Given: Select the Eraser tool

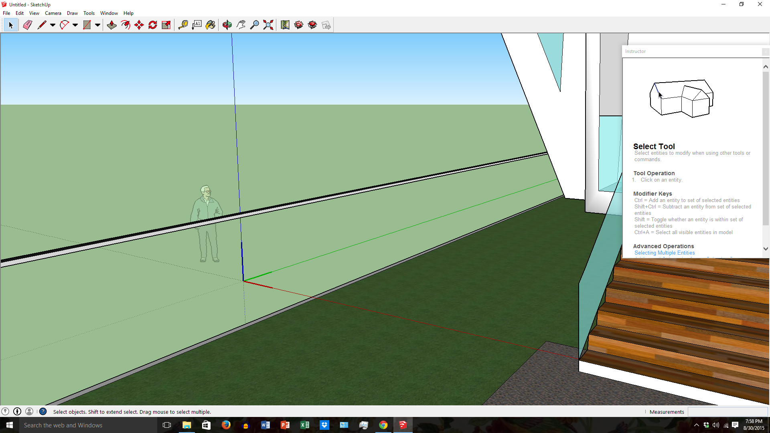Looking at the screenshot, I should (x=27, y=25).
